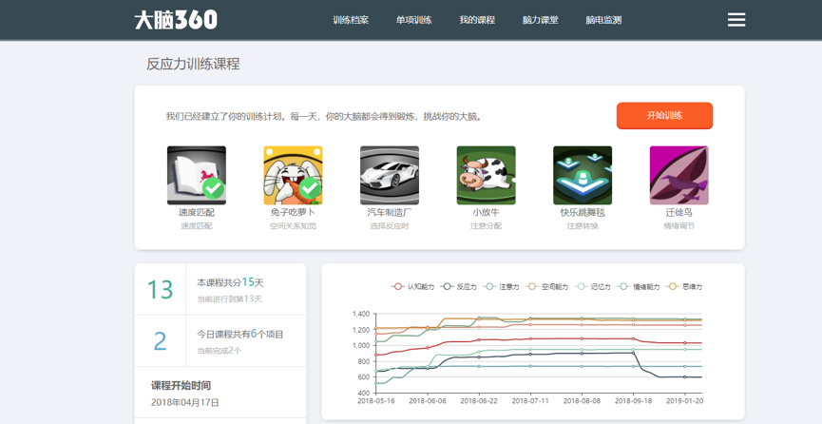Open the 速度匹配 game icon
Viewport: 822px width, 424px height.
tap(197, 175)
